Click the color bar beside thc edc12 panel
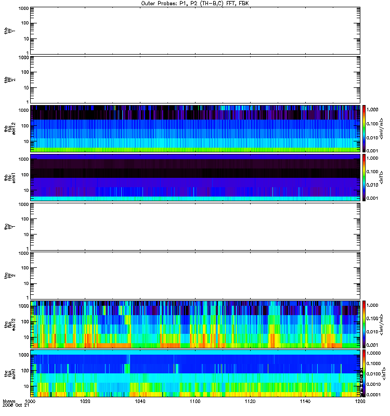The width and height of the screenshot is (390, 416). [x=365, y=324]
